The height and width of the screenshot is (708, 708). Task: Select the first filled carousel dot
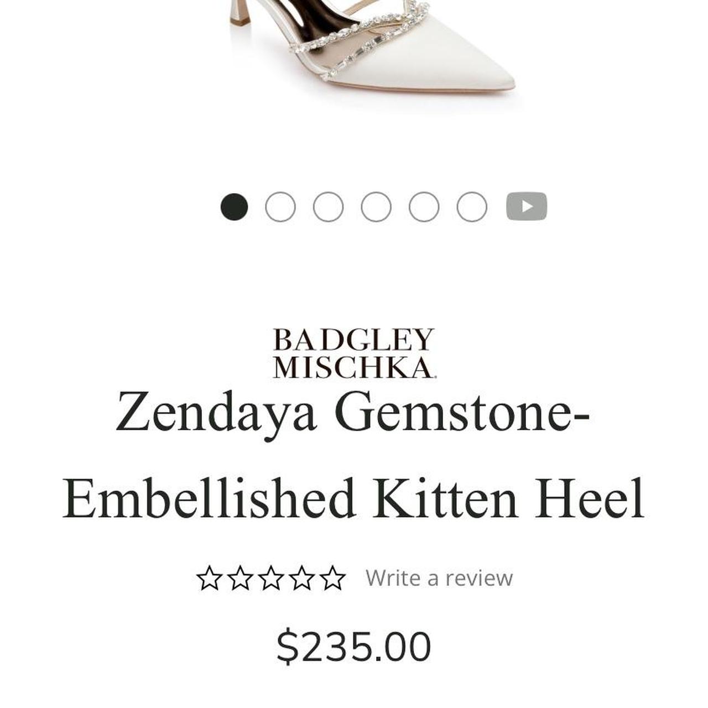point(234,207)
